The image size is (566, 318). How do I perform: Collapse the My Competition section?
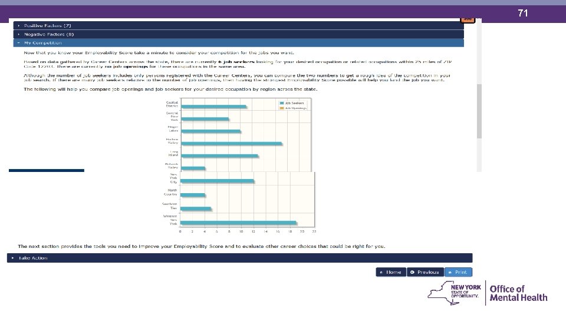point(238,43)
